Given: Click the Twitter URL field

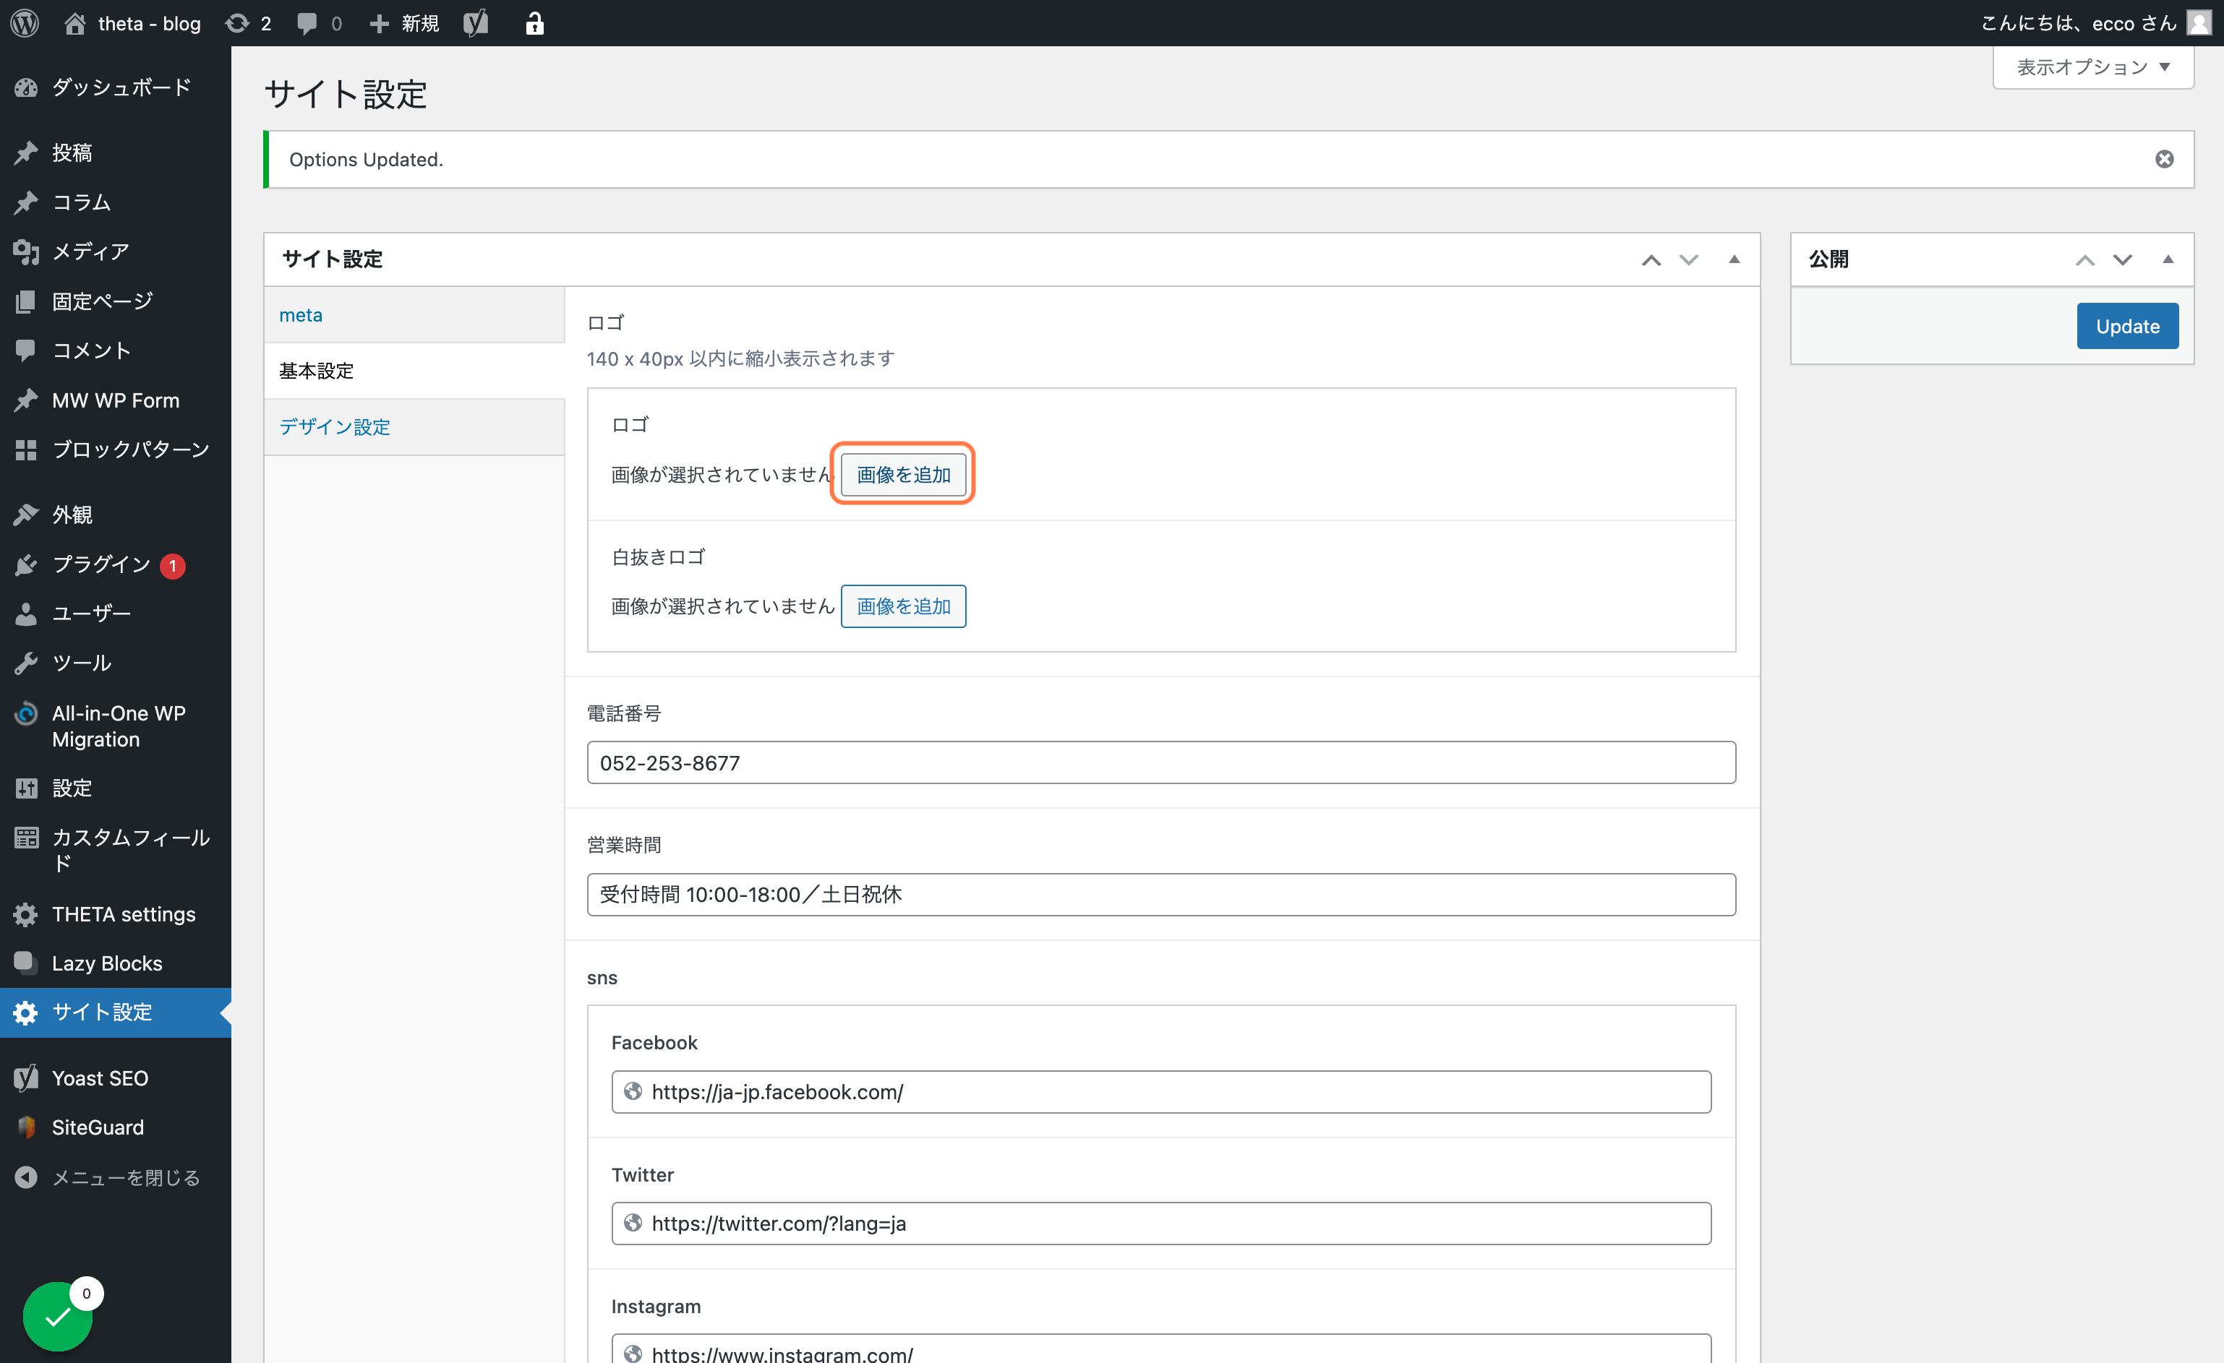Looking at the screenshot, I should pyautogui.click(x=1160, y=1224).
